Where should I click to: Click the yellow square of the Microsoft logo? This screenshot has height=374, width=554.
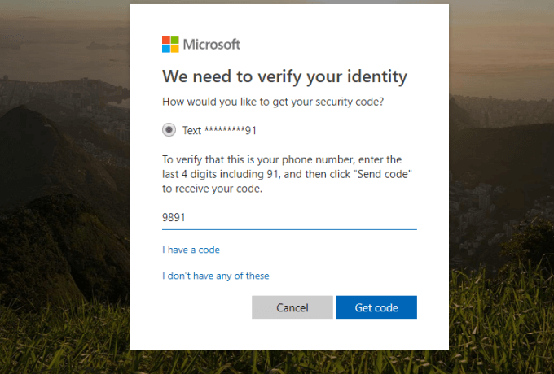pos(175,49)
